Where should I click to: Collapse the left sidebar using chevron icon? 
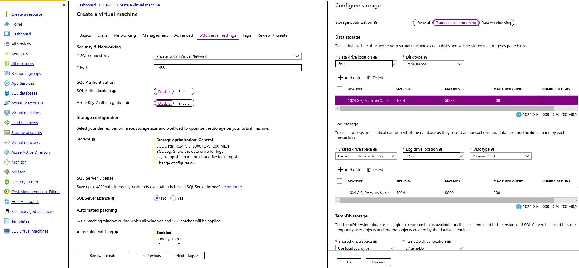click(x=64, y=5)
